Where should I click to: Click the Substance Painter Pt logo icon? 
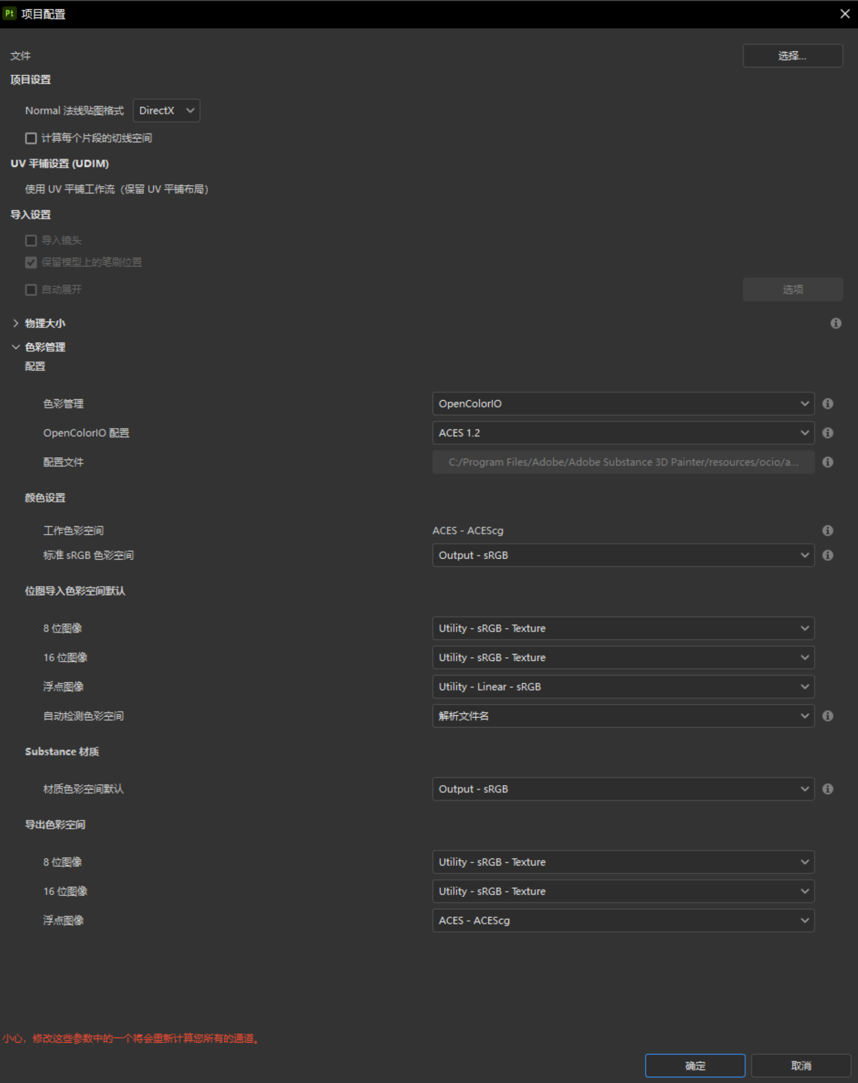[x=9, y=14]
